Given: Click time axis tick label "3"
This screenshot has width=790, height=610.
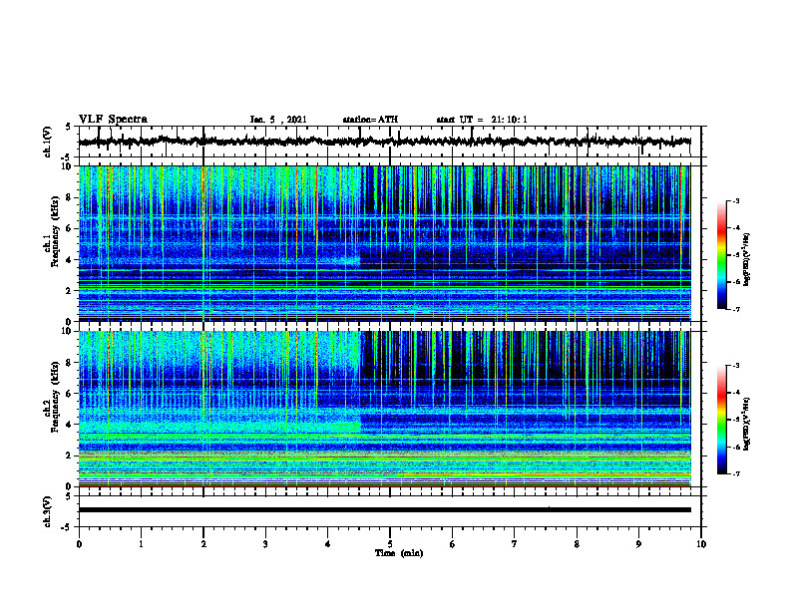Looking at the screenshot, I should pyautogui.click(x=265, y=544).
